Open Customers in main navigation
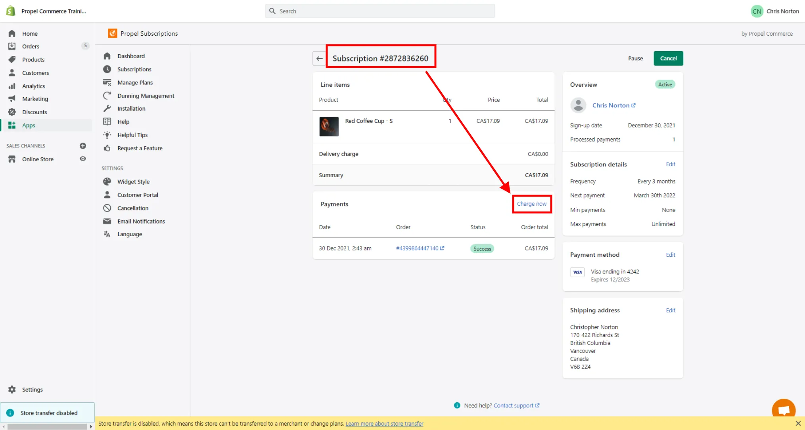Image resolution: width=805 pixels, height=430 pixels. [x=36, y=73]
